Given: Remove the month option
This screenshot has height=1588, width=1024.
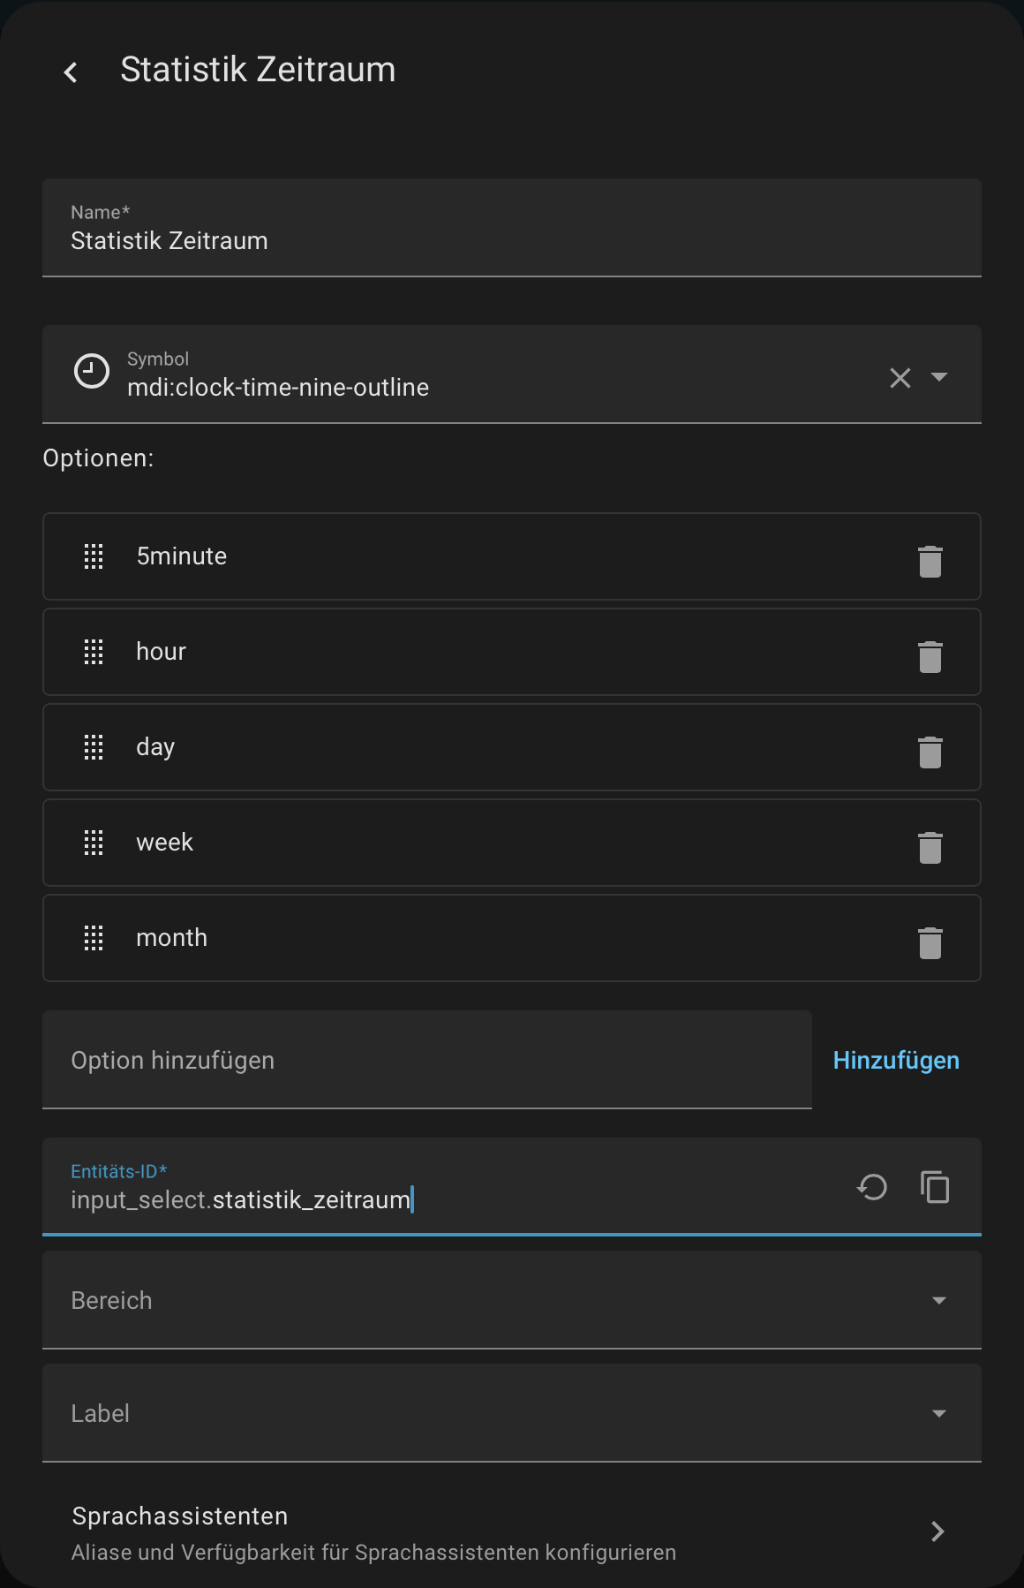Looking at the screenshot, I should coord(930,943).
